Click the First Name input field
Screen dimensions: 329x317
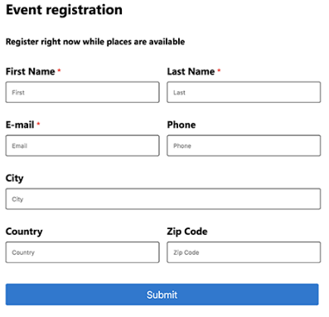[x=82, y=92]
